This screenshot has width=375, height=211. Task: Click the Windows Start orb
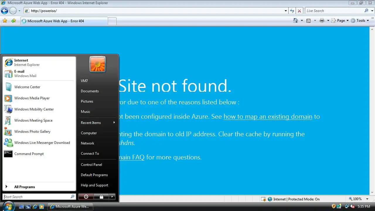[8, 206]
